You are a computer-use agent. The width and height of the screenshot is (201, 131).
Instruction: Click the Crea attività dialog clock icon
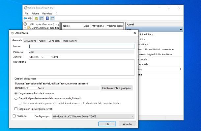click(x=12, y=33)
